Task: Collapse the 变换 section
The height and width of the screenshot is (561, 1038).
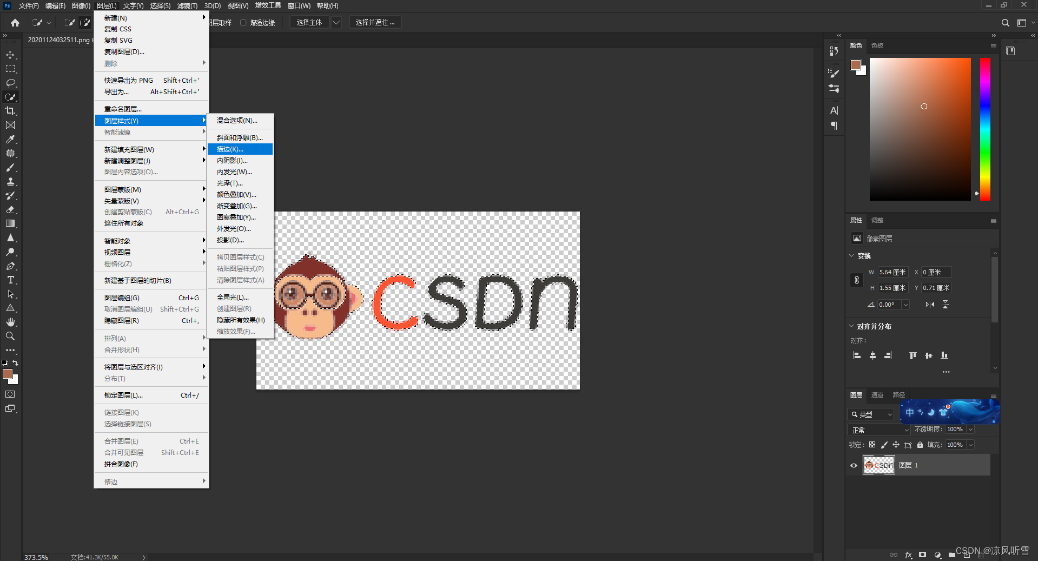Action: [x=851, y=256]
